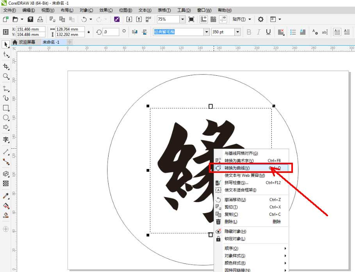This screenshot has width=355, height=272.
Task: Save the document with floppy icon
Action: (x=30, y=19)
